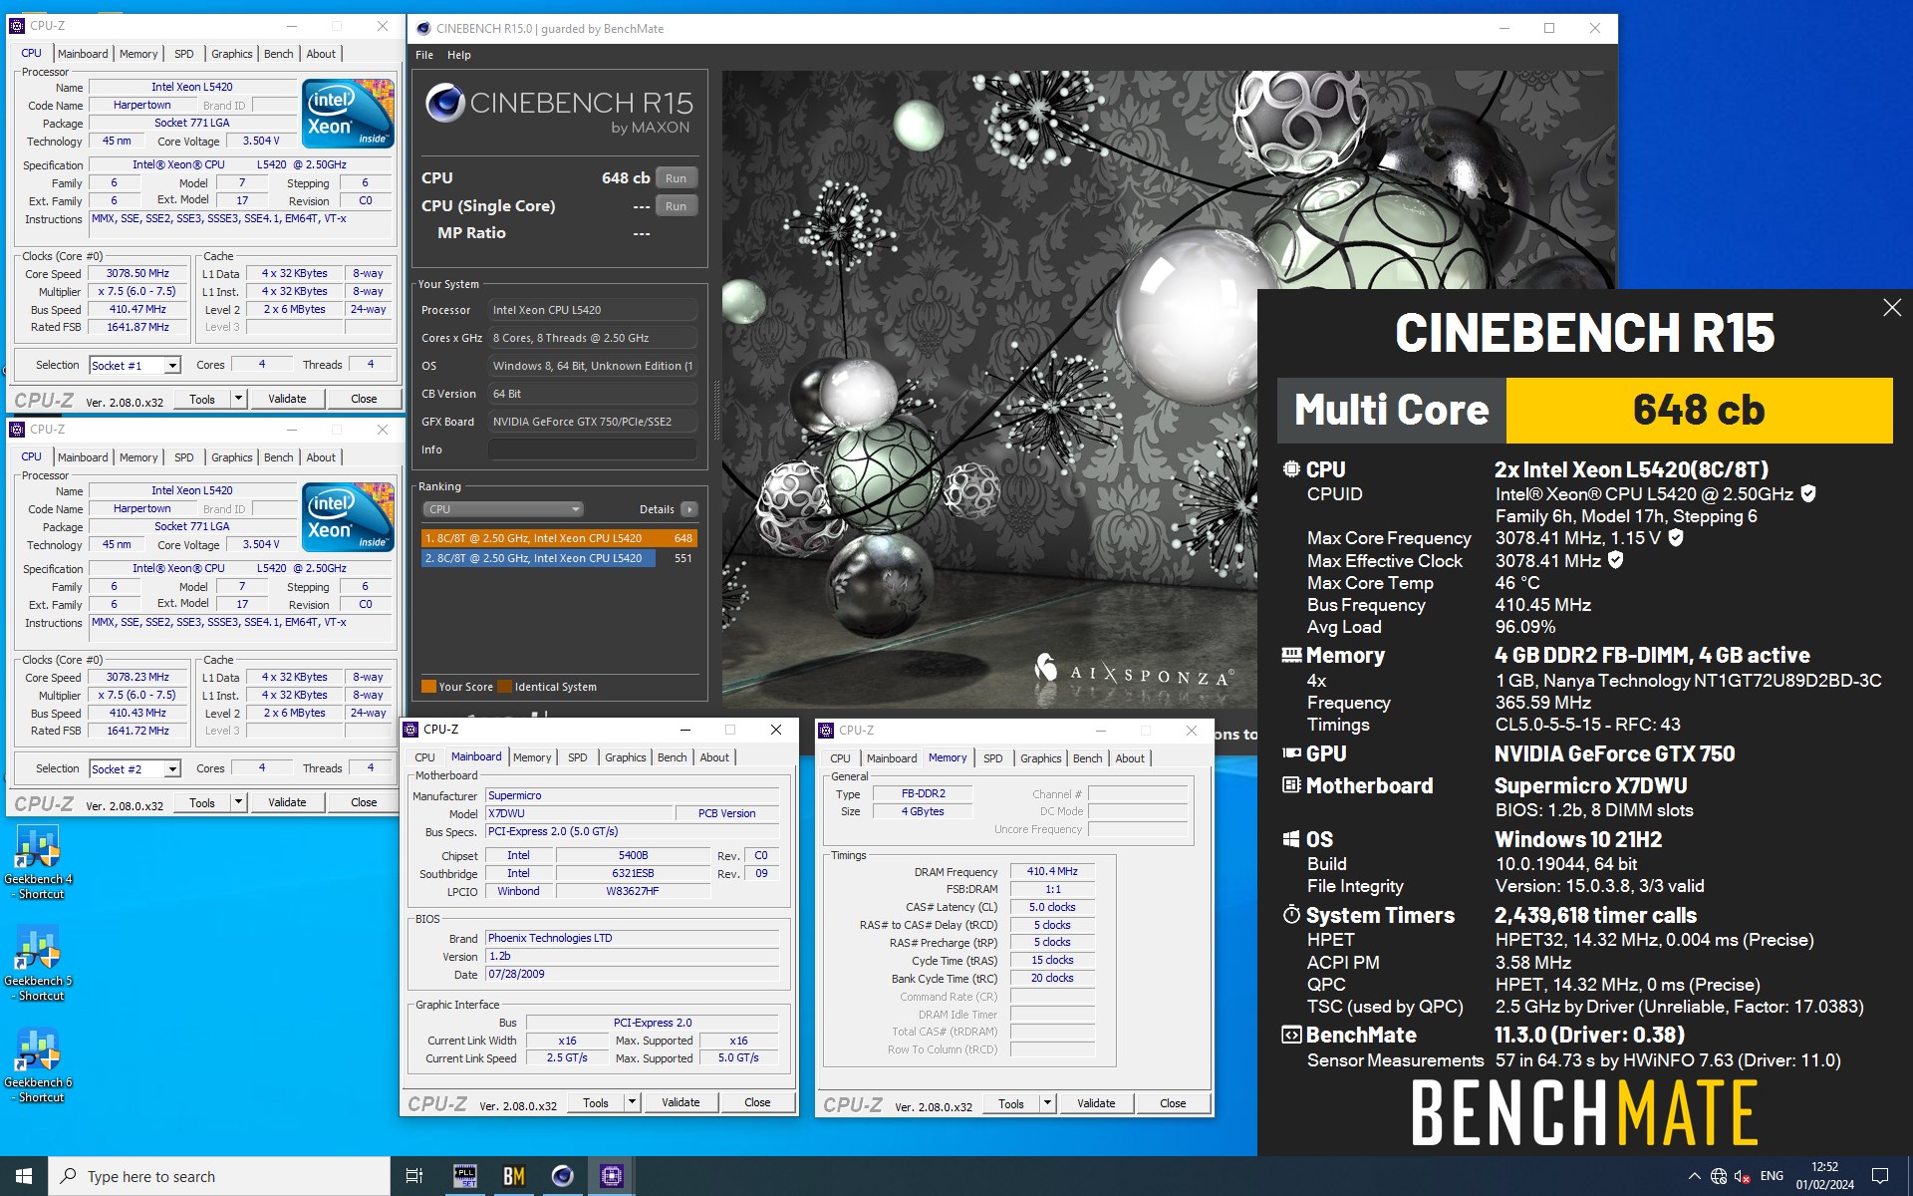This screenshot has width=1913, height=1196.
Task: Click Validate in top CPU-Z window
Action: [287, 399]
